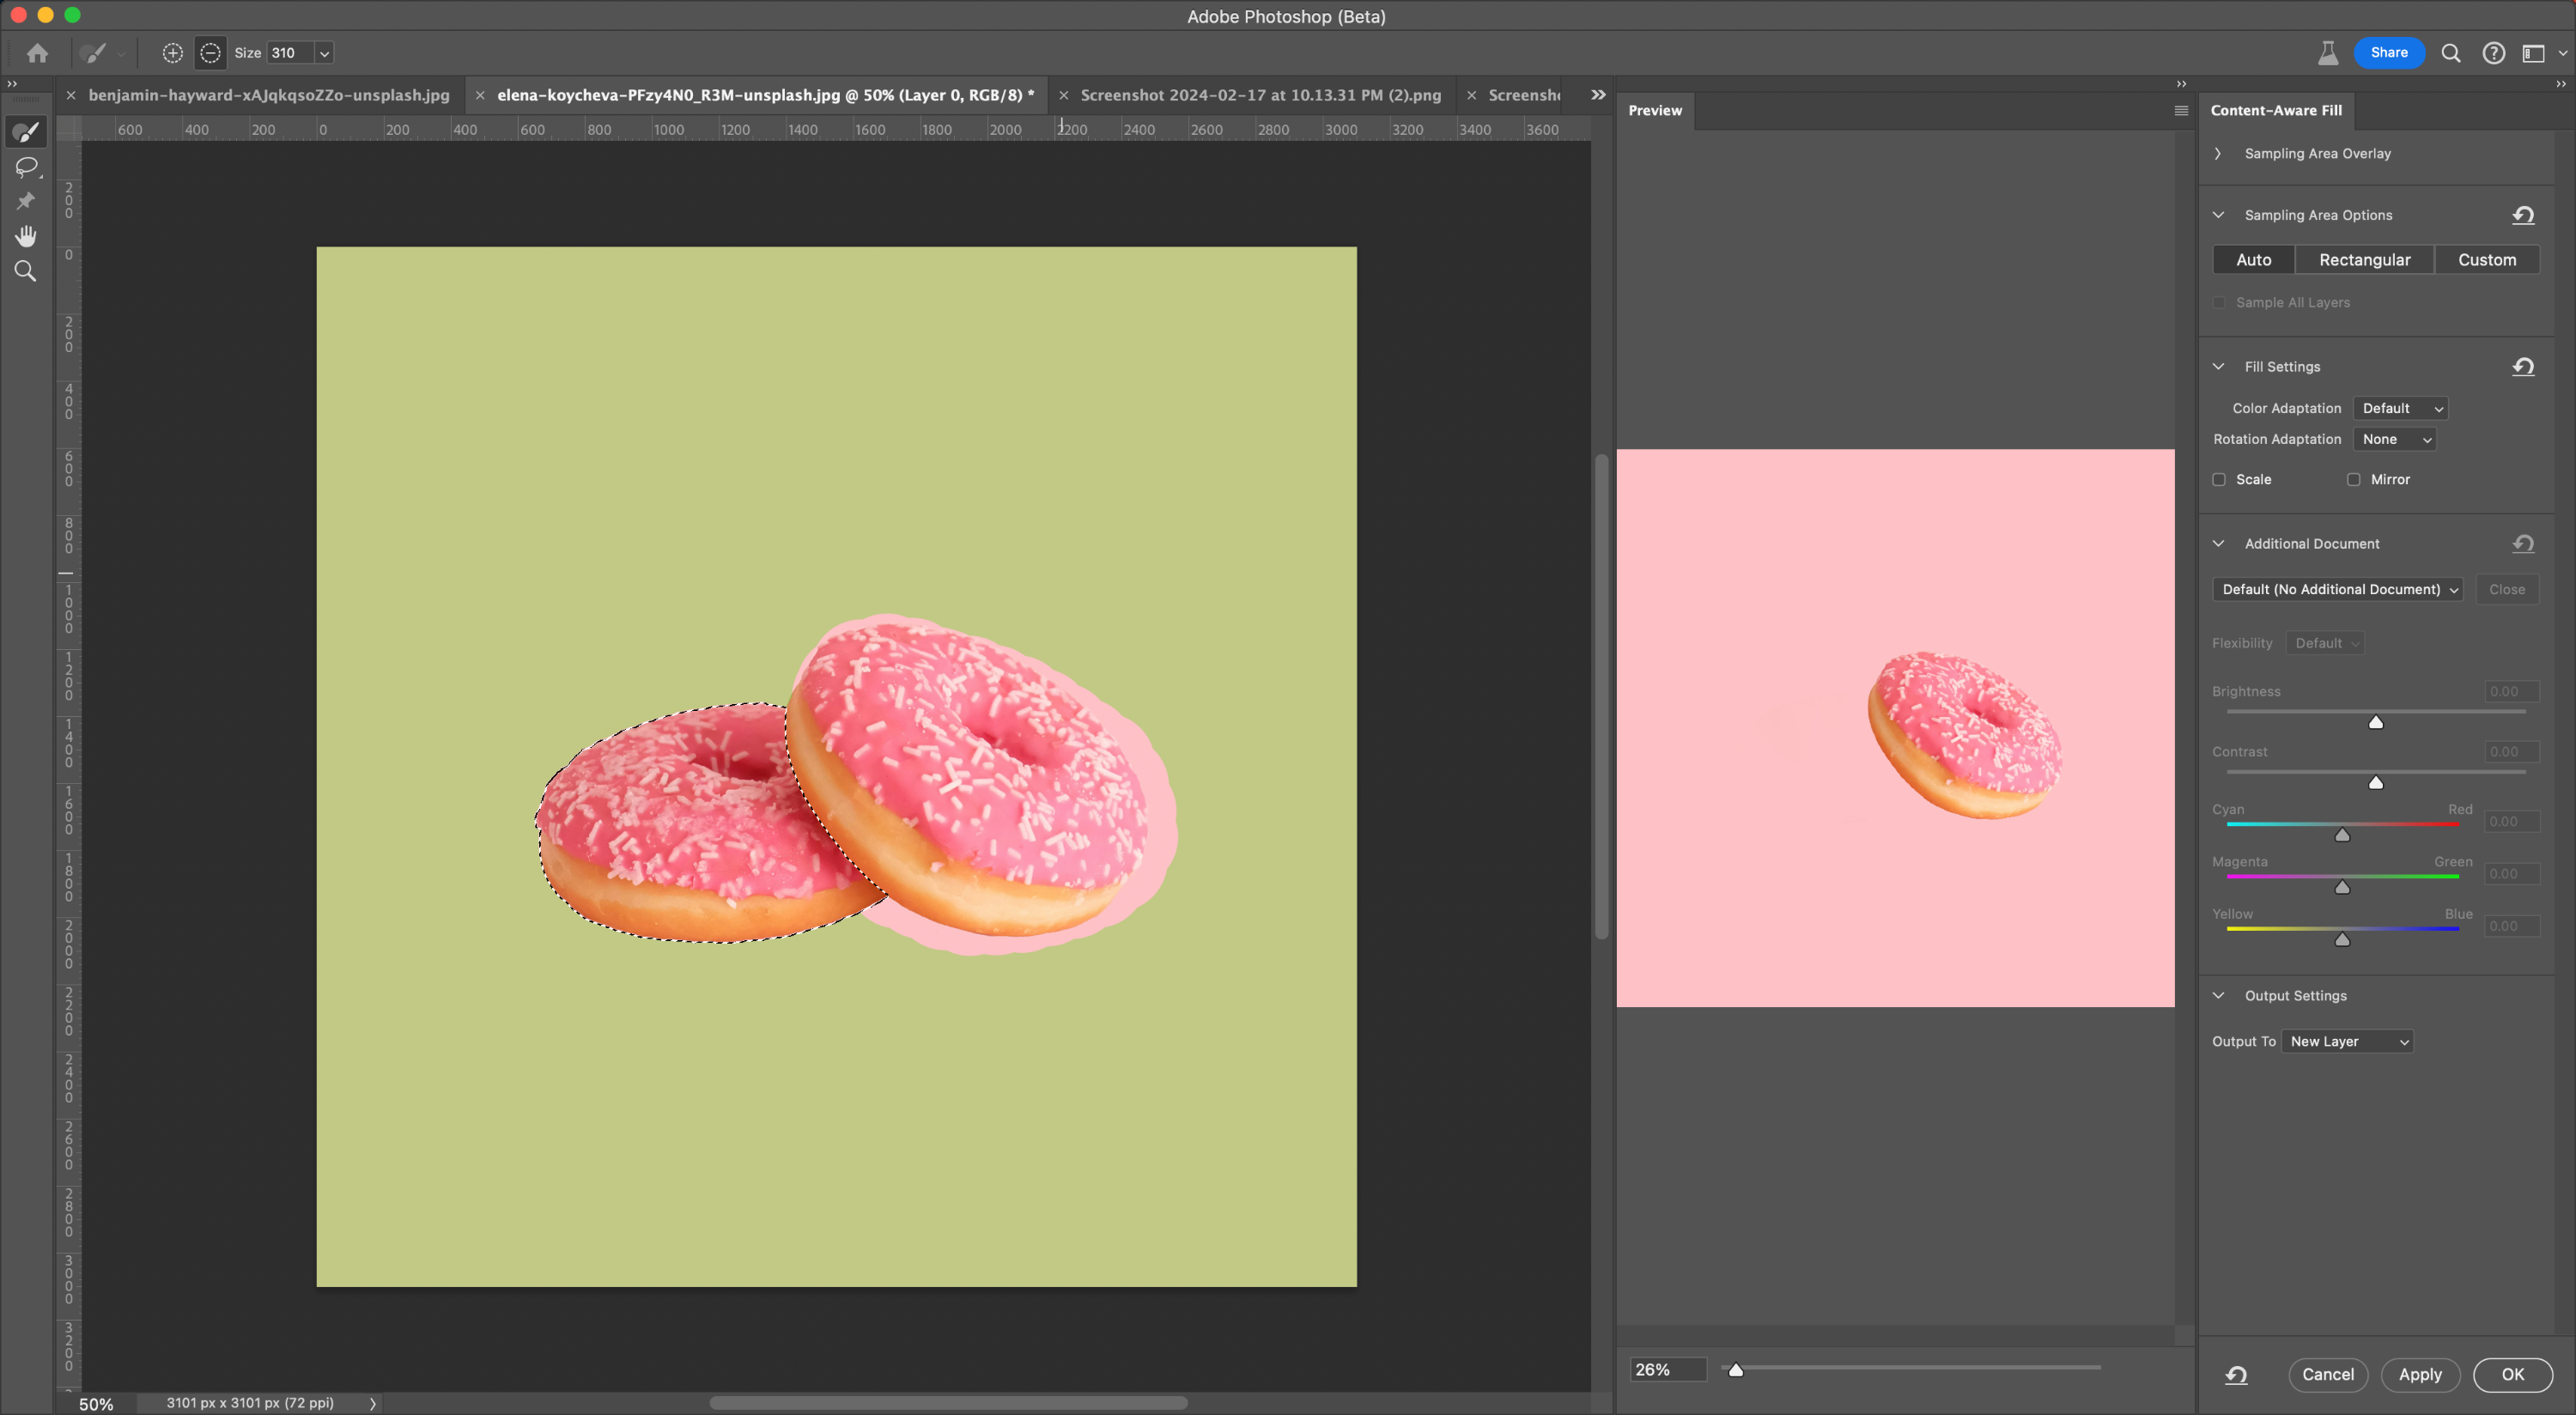Reset Fill Settings to defaults
This screenshot has width=2576, height=1415.
[x=2522, y=367]
